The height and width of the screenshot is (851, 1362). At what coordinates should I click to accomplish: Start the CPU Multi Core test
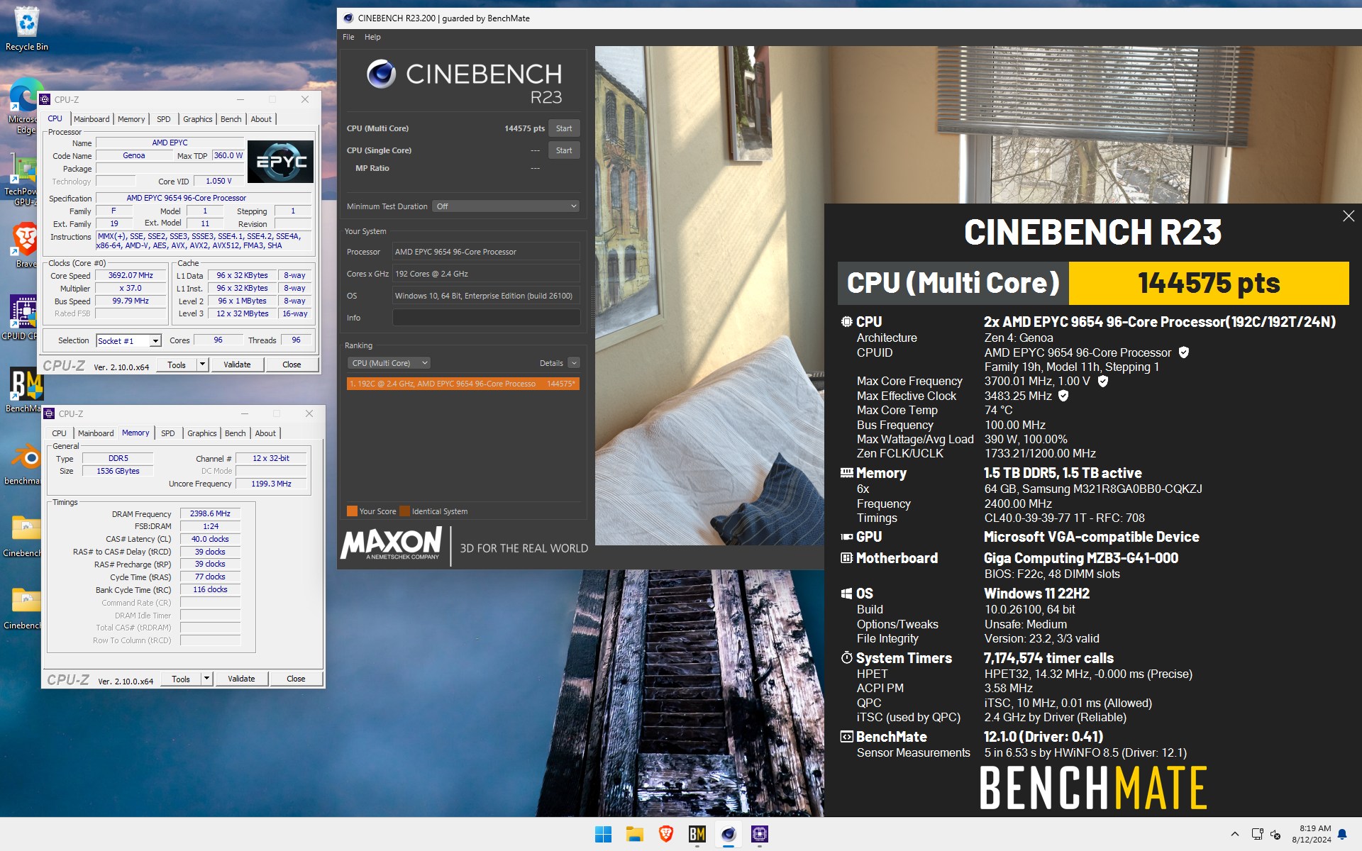pos(564,128)
